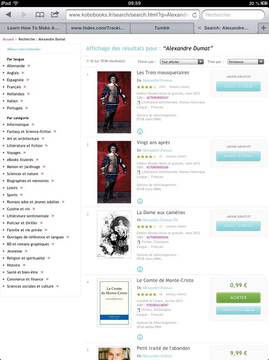
Task: Open the Filtrer par dropdown
Action: [x=182, y=62]
